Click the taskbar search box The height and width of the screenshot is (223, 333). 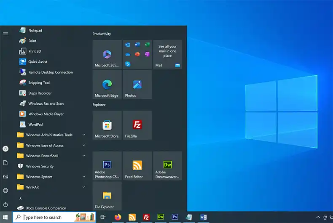coord(46,217)
